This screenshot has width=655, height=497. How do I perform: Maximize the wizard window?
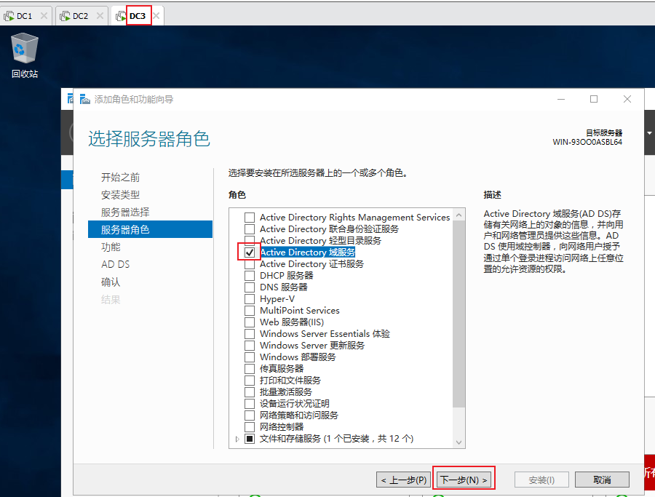(594, 99)
